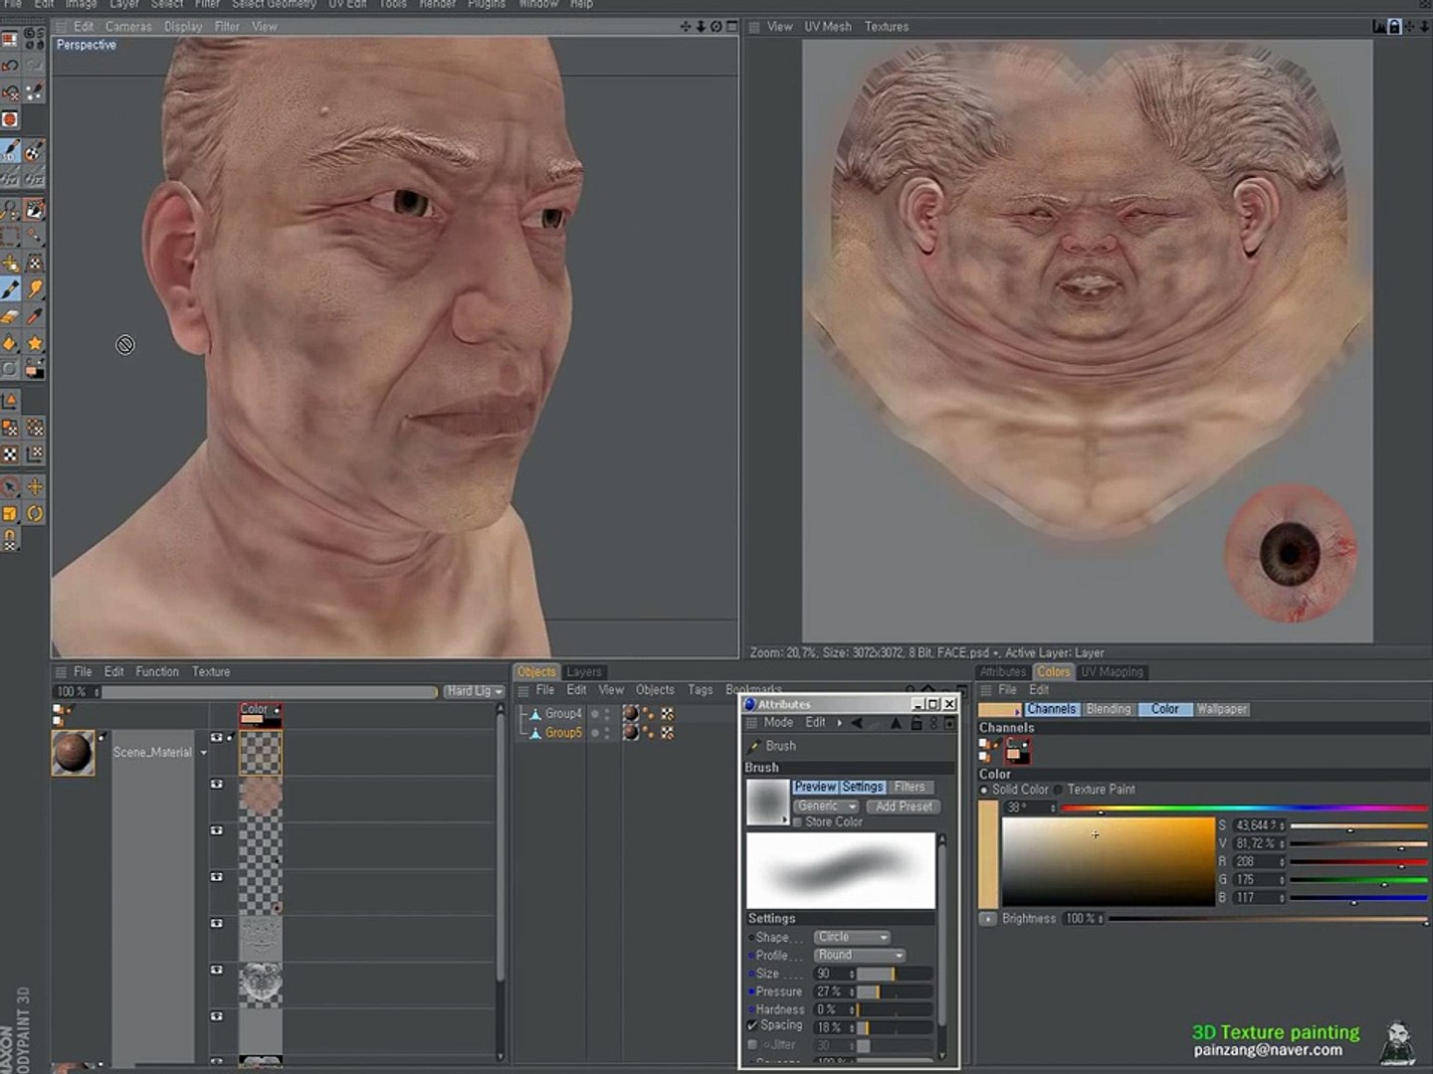Select the Texture Paint radio button

[1059, 790]
